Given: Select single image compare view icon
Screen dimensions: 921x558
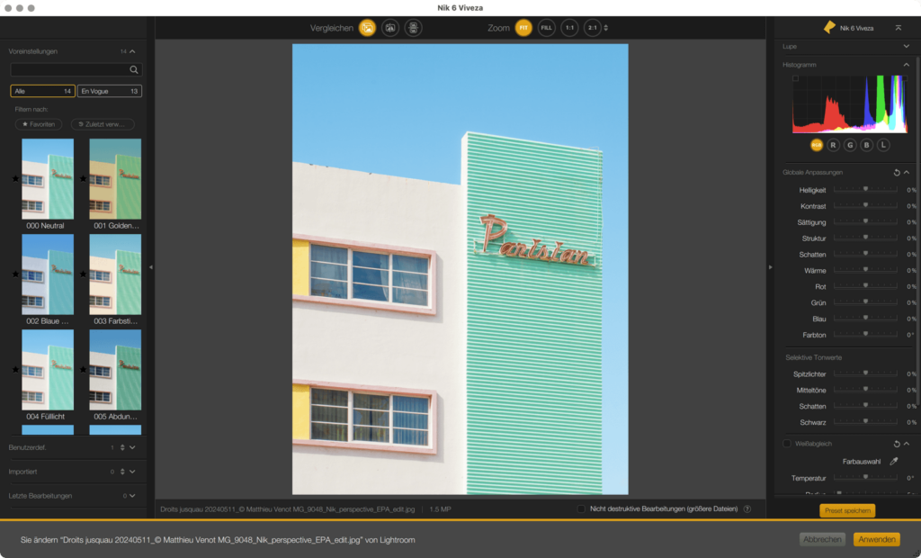Looking at the screenshot, I should click(367, 28).
